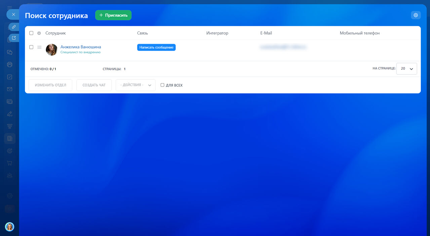The image size is (430, 236).
Task: Close the employee search slider panel
Action: click(x=13, y=14)
